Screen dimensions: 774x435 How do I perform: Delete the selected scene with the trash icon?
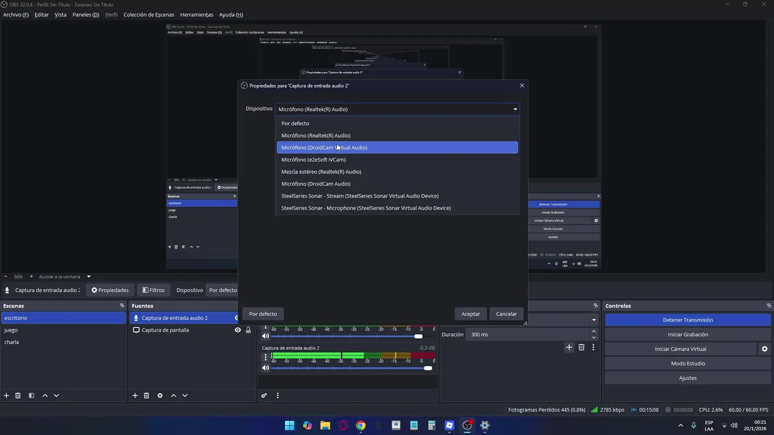[18, 396]
